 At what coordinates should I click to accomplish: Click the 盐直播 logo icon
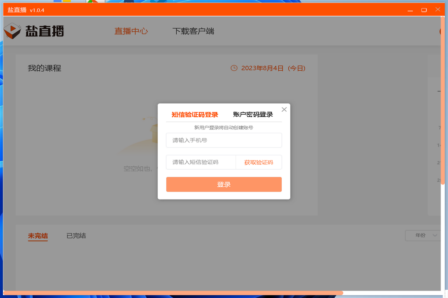click(12, 31)
